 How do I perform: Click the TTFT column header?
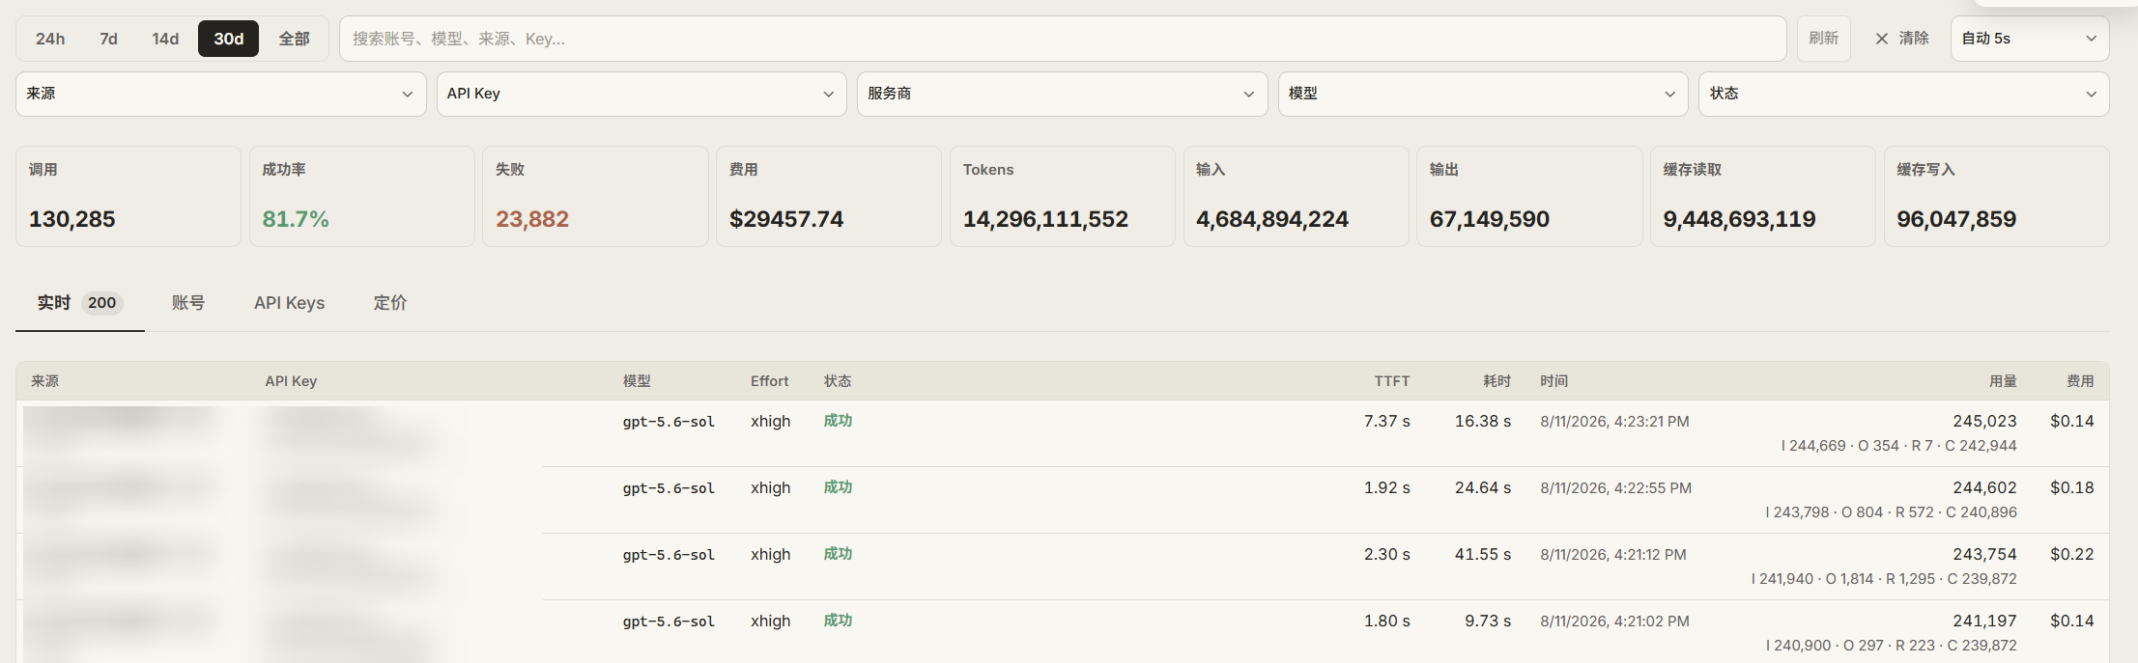pos(1392,381)
